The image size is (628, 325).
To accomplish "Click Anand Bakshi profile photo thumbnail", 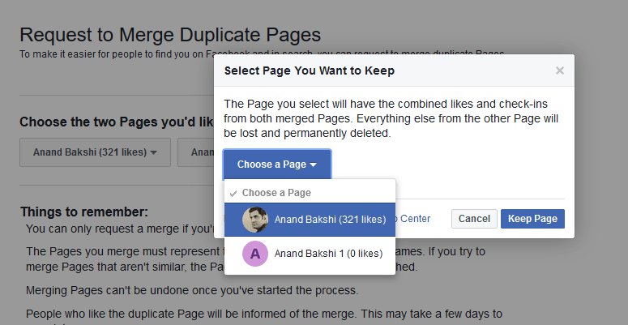I will click(255, 220).
